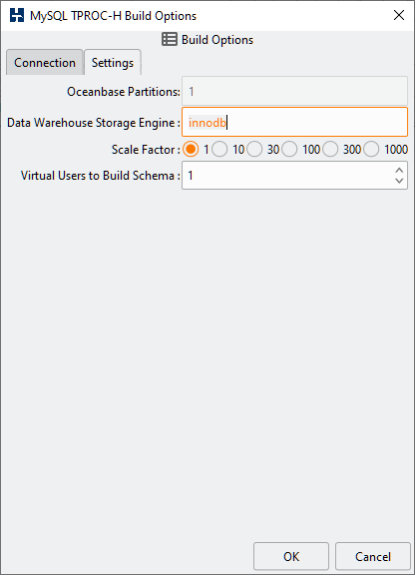Click the Cancel button
The height and width of the screenshot is (575, 415).
click(373, 556)
